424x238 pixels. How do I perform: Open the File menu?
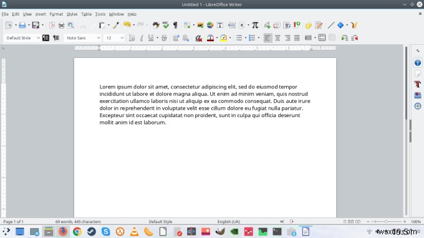[x=5, y=14]
